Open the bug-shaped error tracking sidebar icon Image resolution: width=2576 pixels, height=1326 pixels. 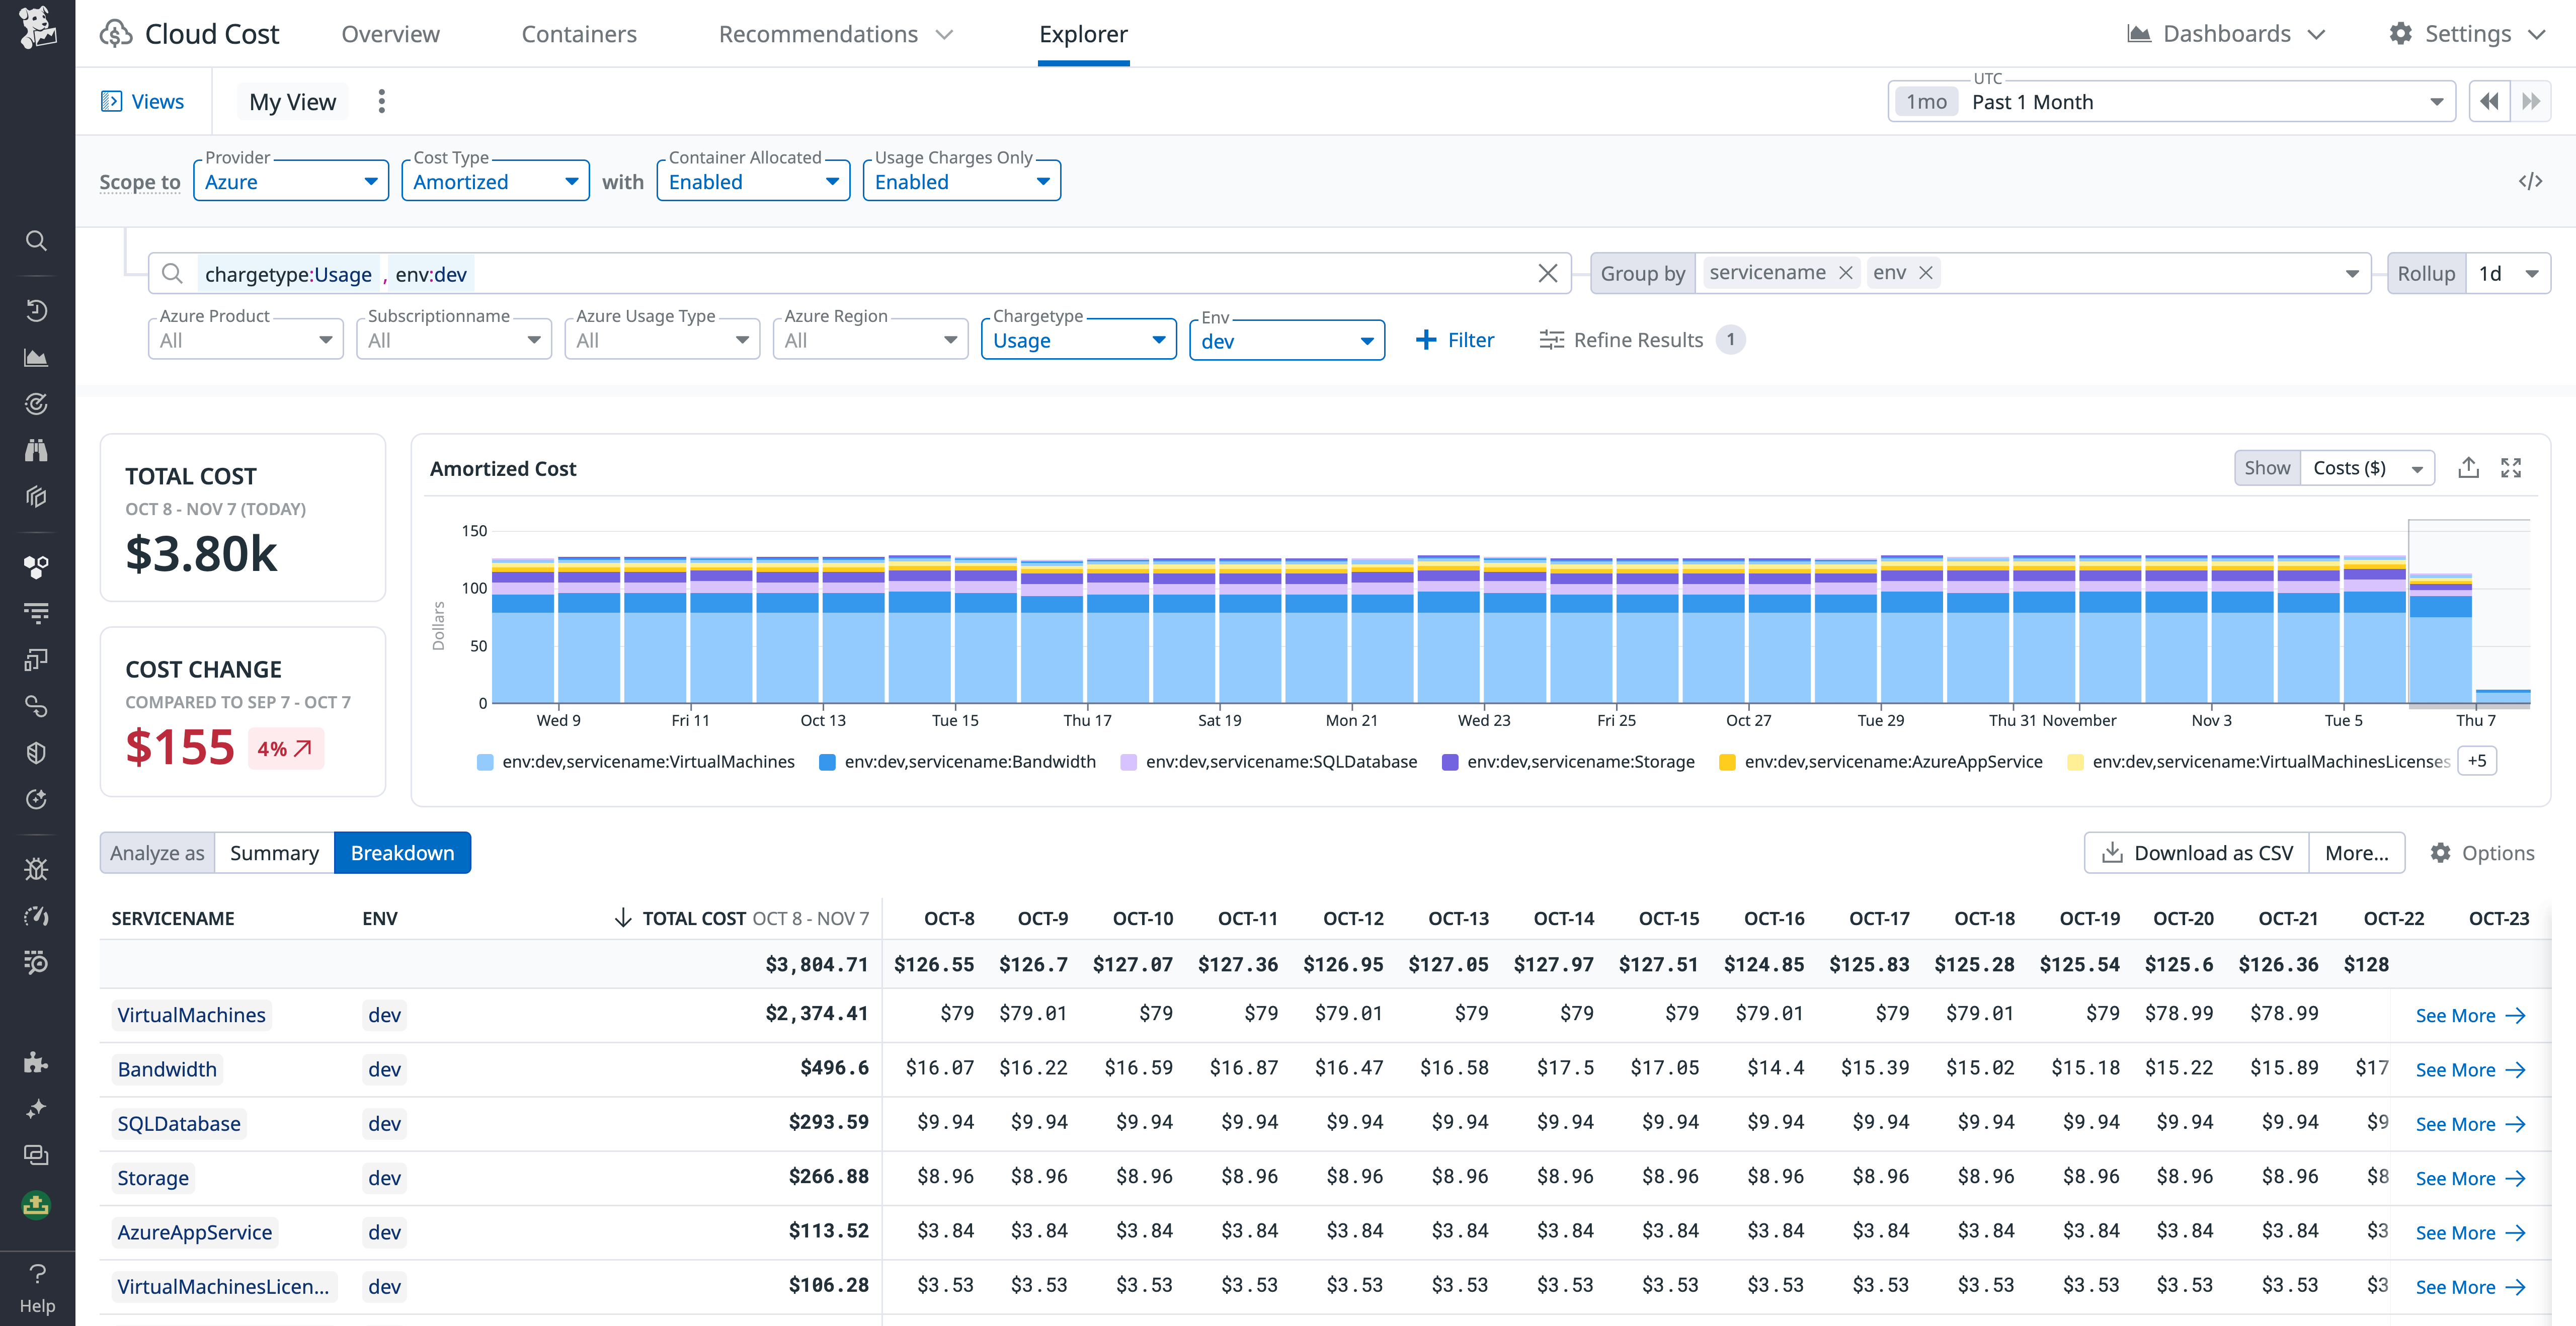click(36, 869)
